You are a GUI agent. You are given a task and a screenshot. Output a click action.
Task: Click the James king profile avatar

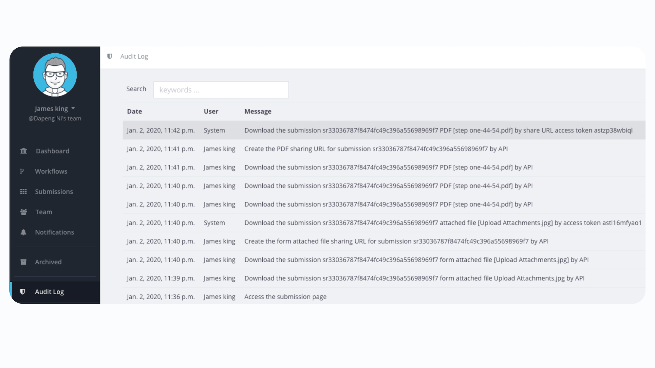pyautogui.click(x=55, y=75)
